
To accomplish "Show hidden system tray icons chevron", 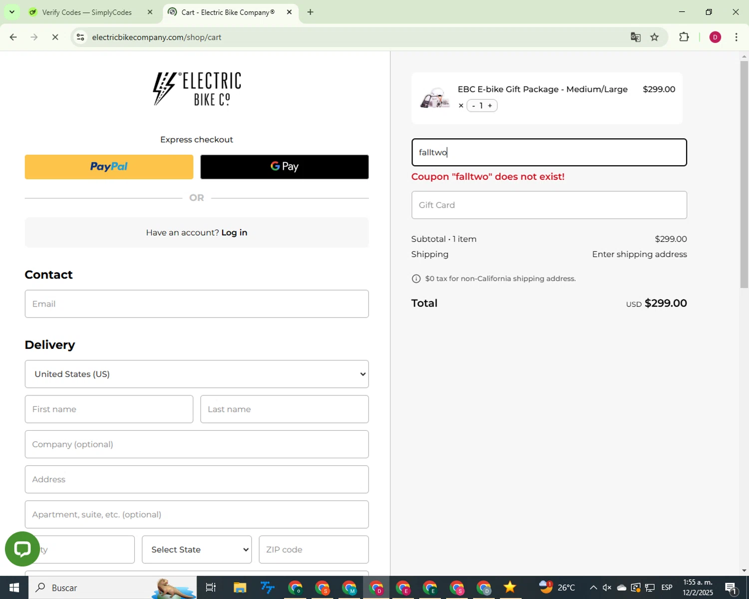I will [594, 588].
